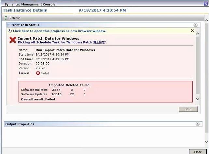This screenshot has height=154, width=209.
Task: Click 'Output Properties' panel title
Action: 20,124
